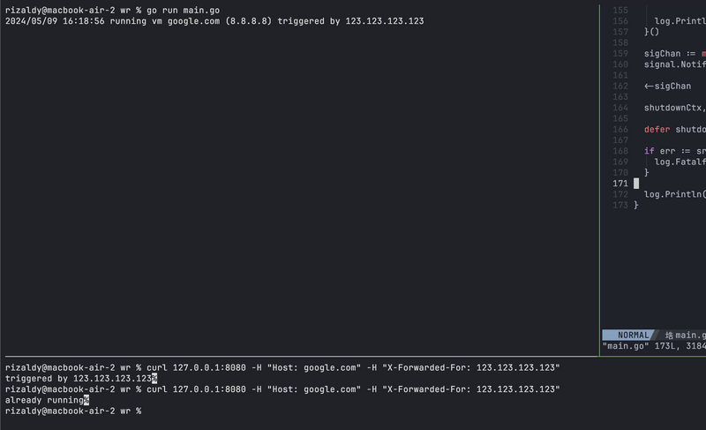Click the percent marker after 'already running'
The image size is (706, 430).
pyautogui.click(x=86, y=400)
